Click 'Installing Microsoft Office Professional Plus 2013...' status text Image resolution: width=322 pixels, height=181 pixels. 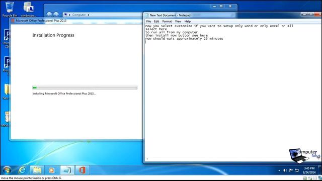(x=64, y=94)
